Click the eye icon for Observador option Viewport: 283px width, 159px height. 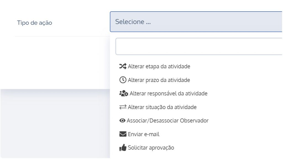(122, 120)
